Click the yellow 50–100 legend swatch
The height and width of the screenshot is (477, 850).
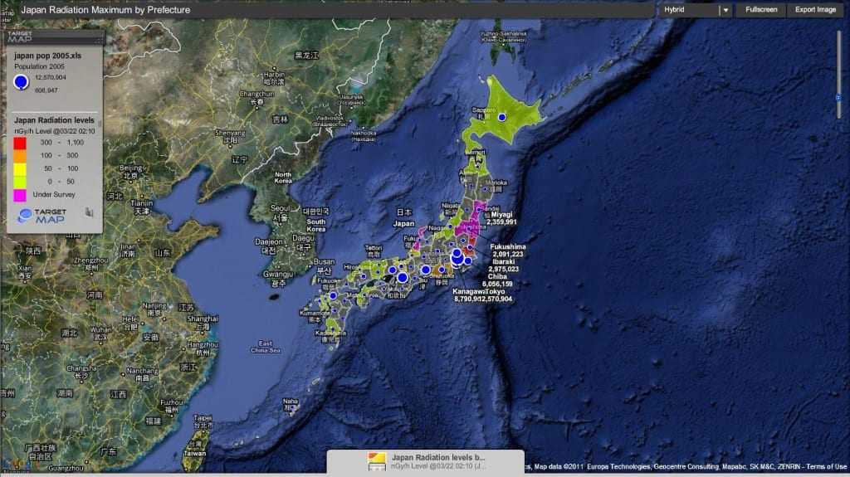coord(20,168)
